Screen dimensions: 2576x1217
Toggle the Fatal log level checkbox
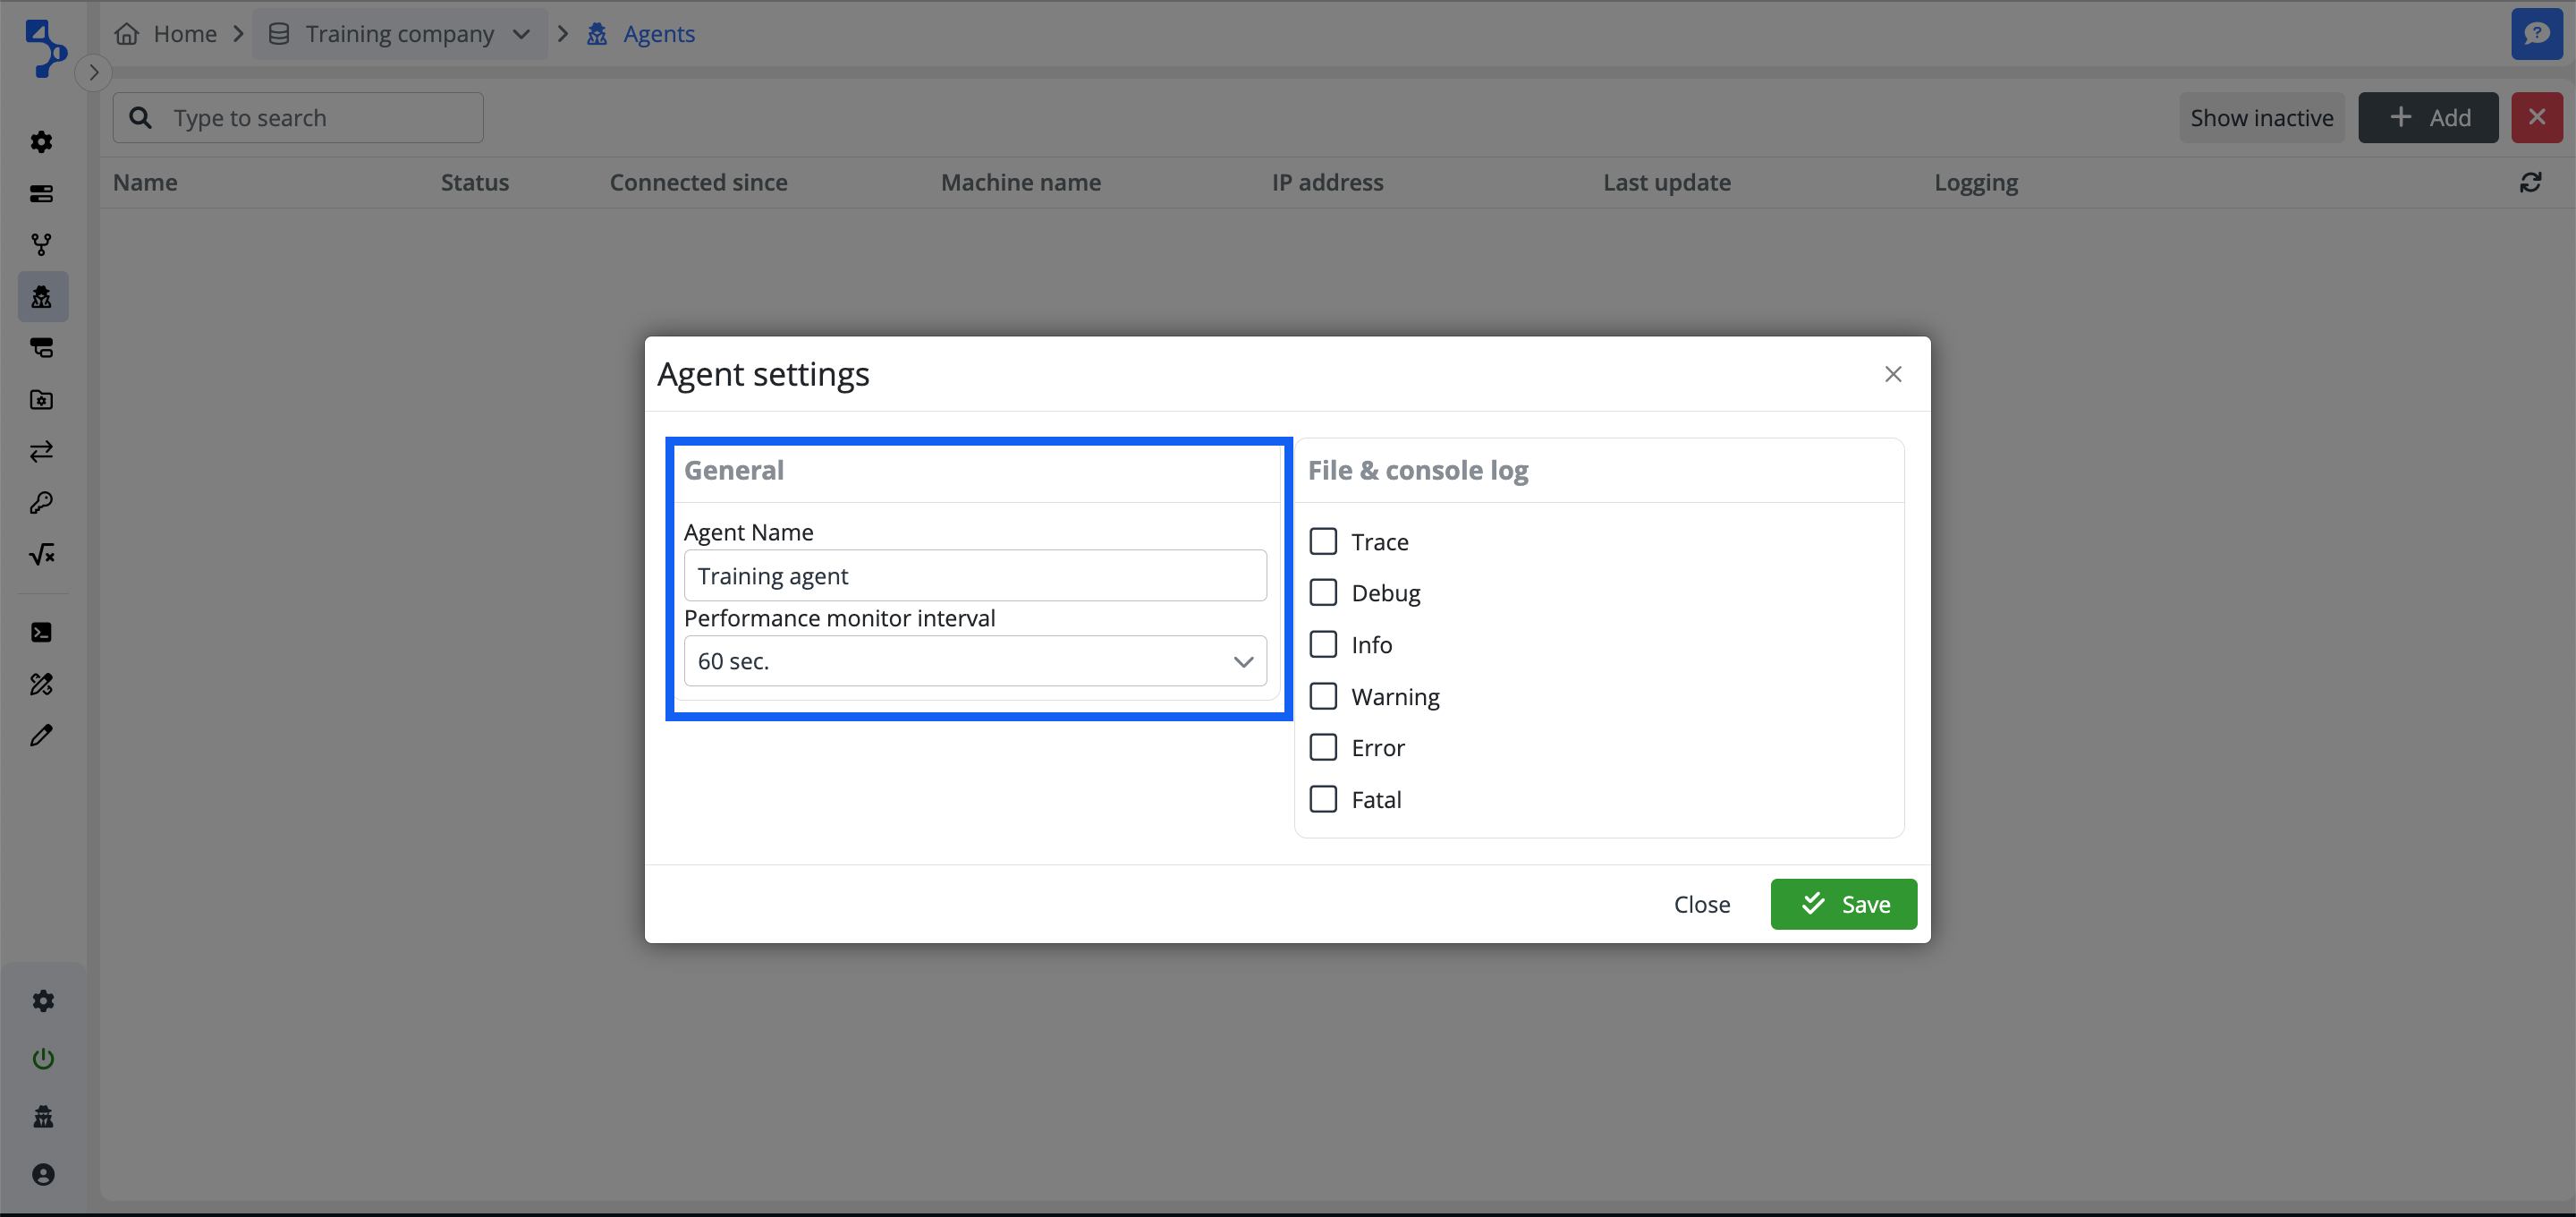point(1323,800)
